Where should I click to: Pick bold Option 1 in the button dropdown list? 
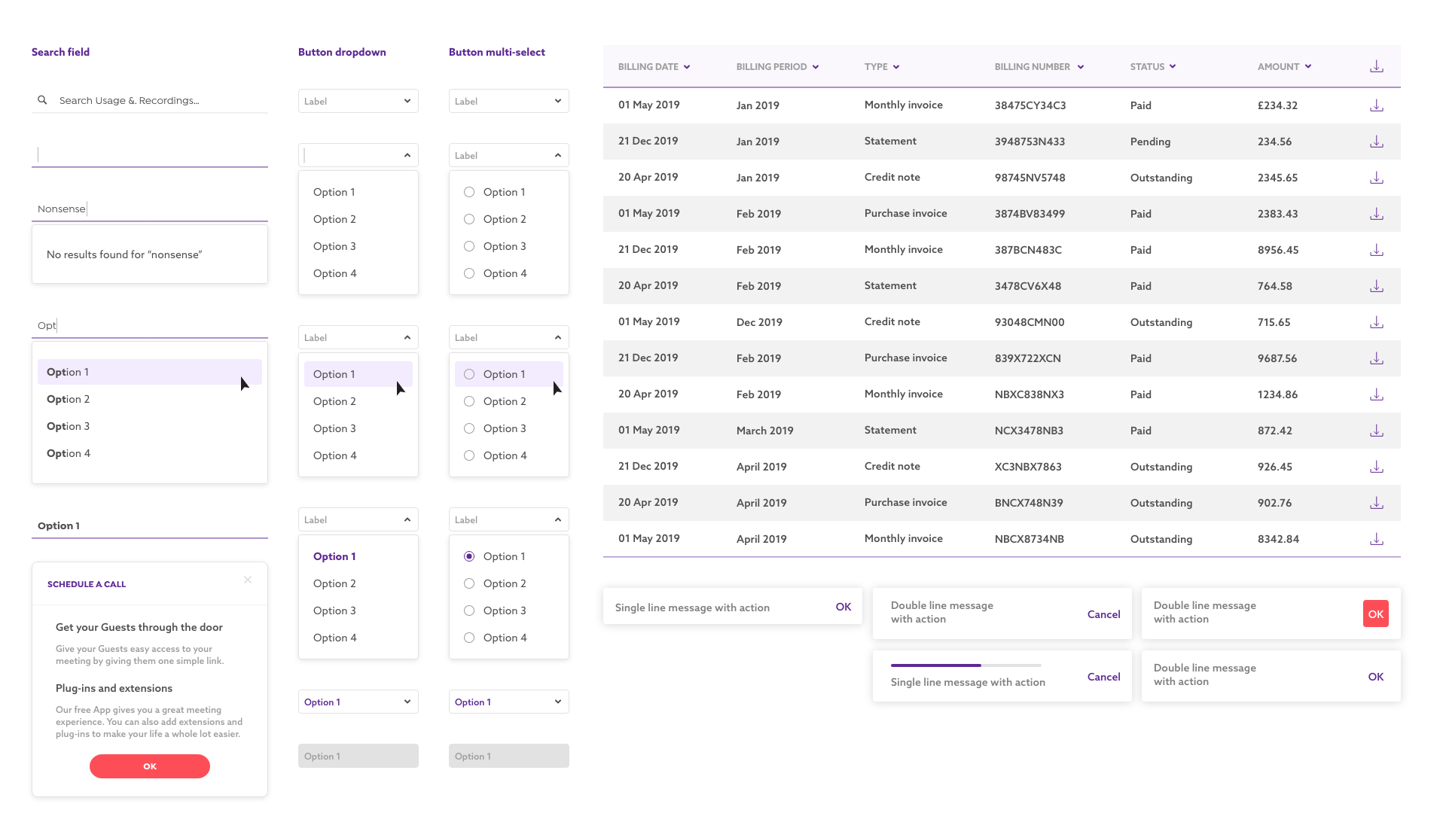[x=334, y=556]
